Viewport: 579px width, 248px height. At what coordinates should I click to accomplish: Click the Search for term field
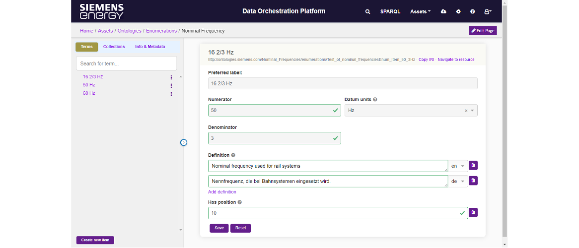click(x=126, y=63)
